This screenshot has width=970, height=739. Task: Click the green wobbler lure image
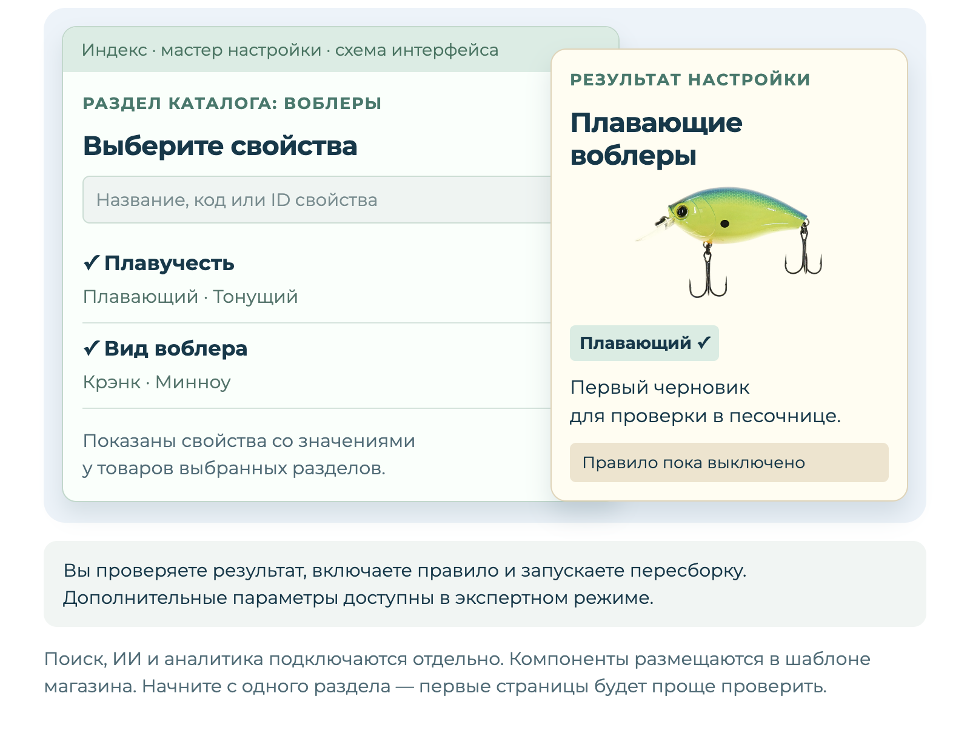[x=729, y=242]
